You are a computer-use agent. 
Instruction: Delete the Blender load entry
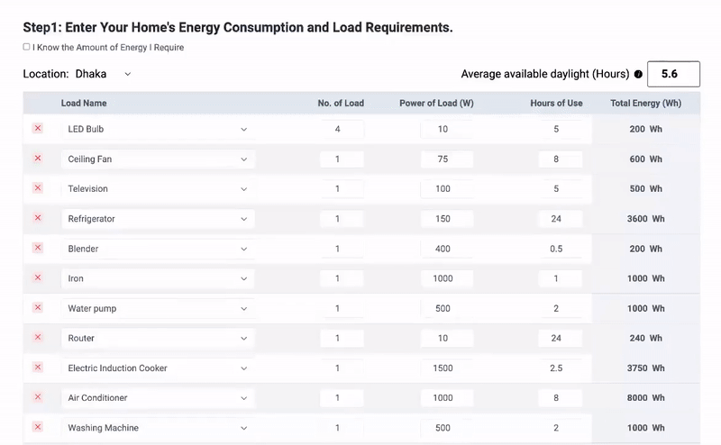[38, 248]
